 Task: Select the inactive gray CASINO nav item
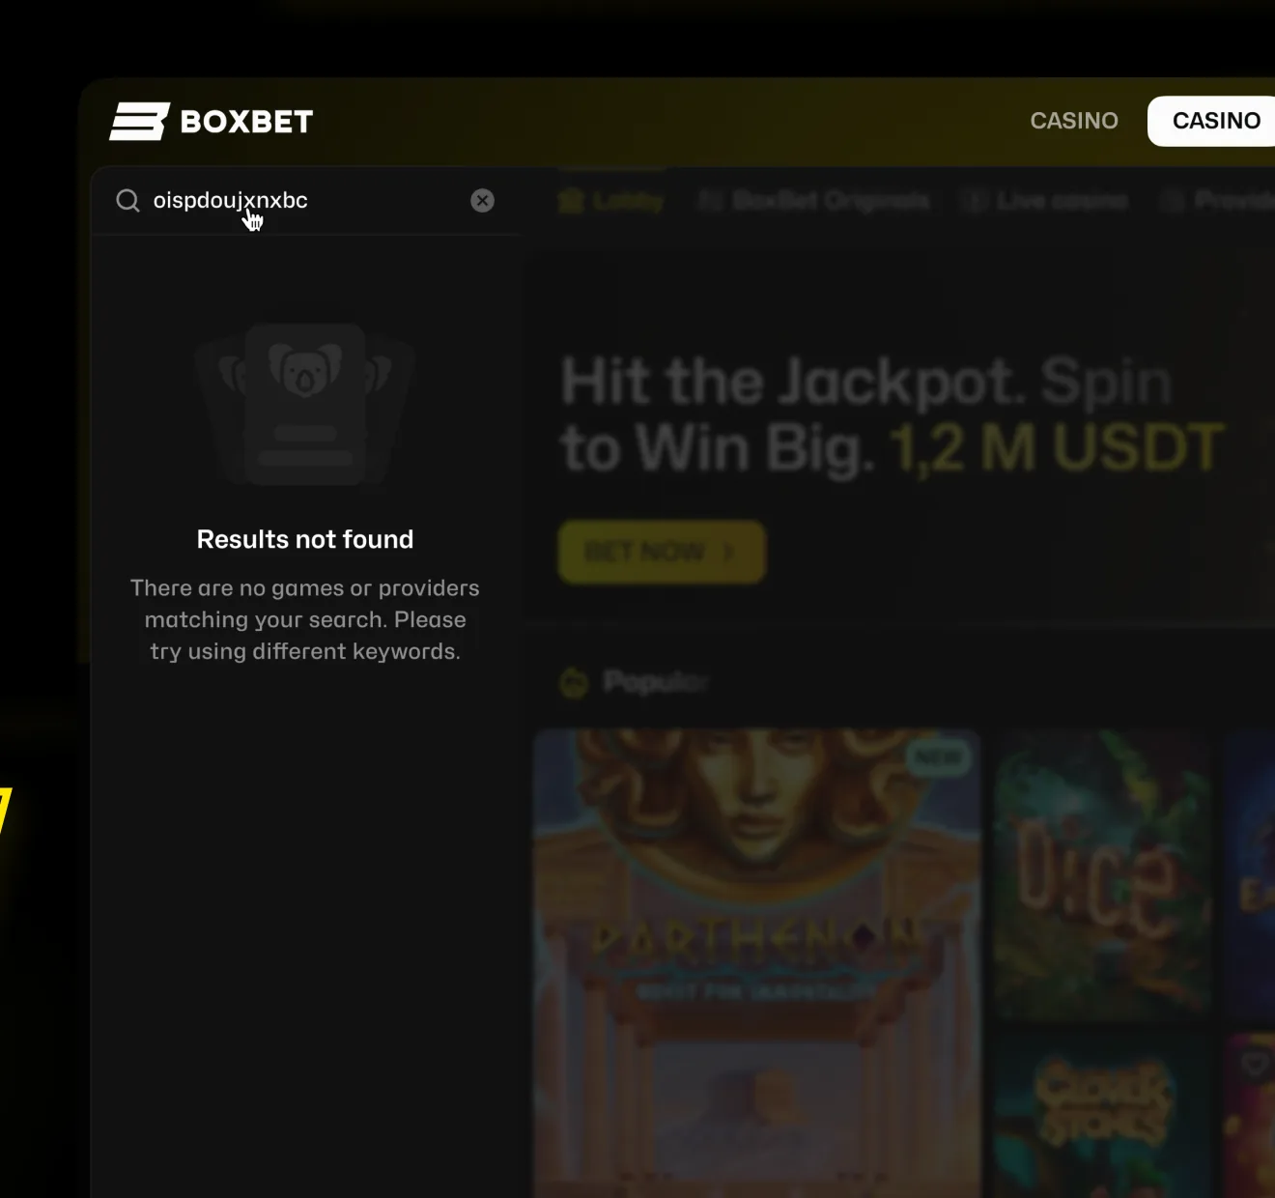click(x=1074, y=121)
